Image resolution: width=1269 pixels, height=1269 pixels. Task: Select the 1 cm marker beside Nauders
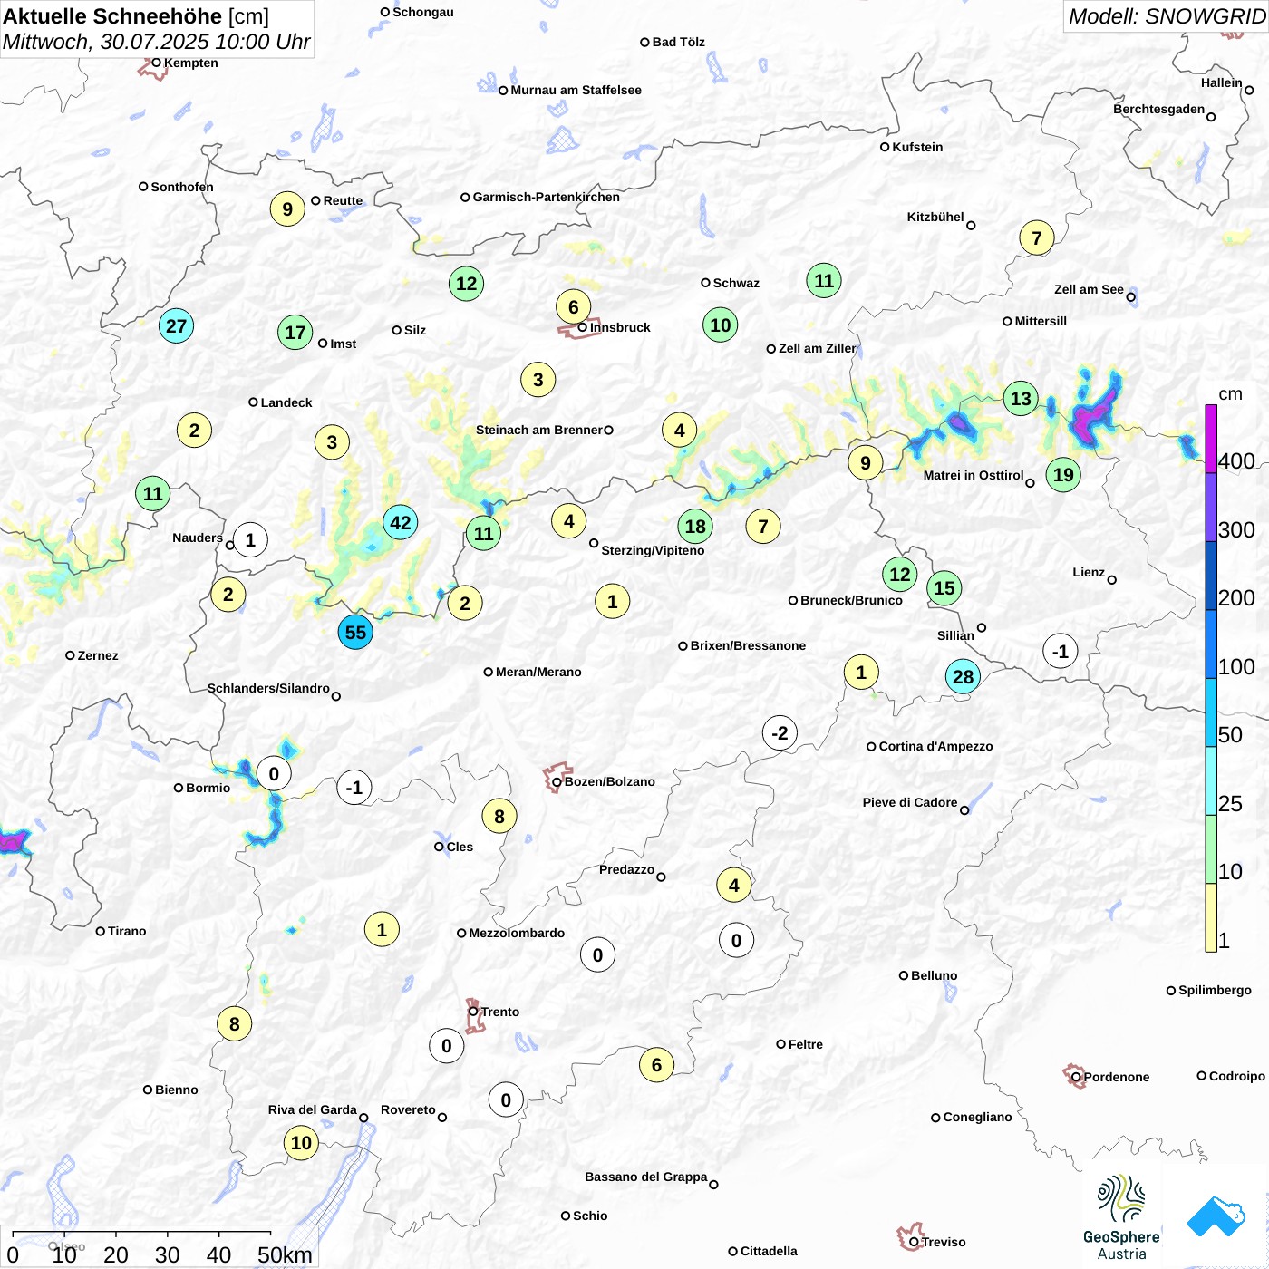coord(250,540)
